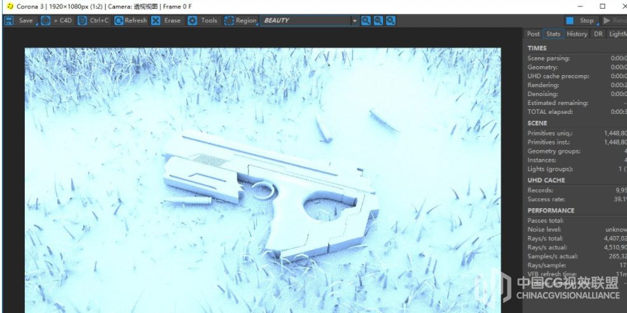Activate the Region render tool
This screenshot has width=627, height=313.
[240, 20]
